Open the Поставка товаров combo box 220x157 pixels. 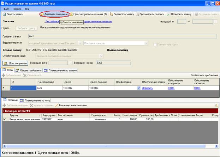[116, 43]
